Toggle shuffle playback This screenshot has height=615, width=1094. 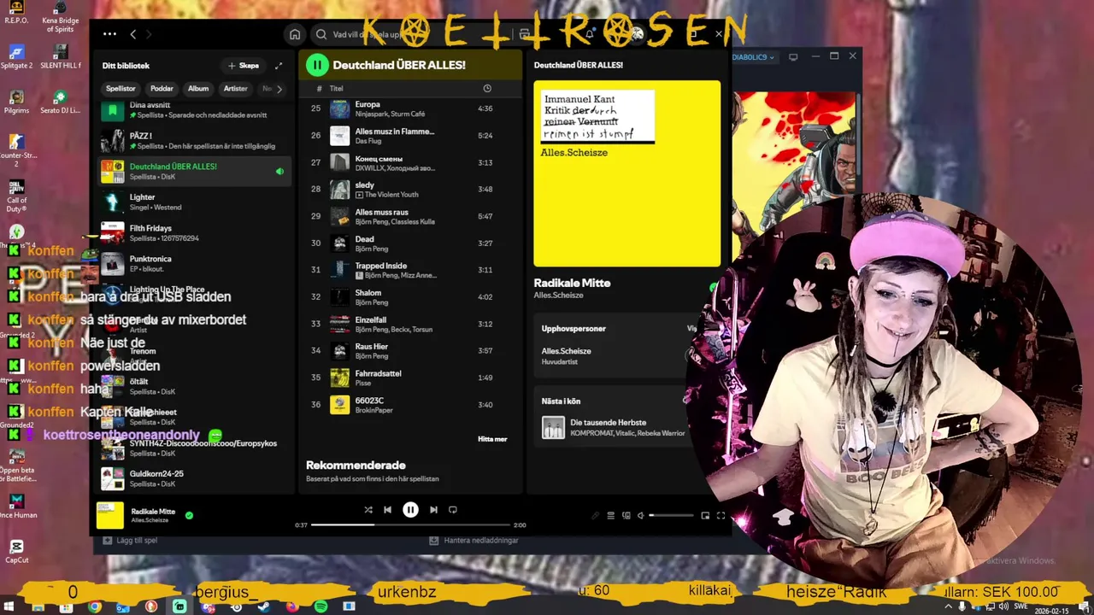point(368,510)
